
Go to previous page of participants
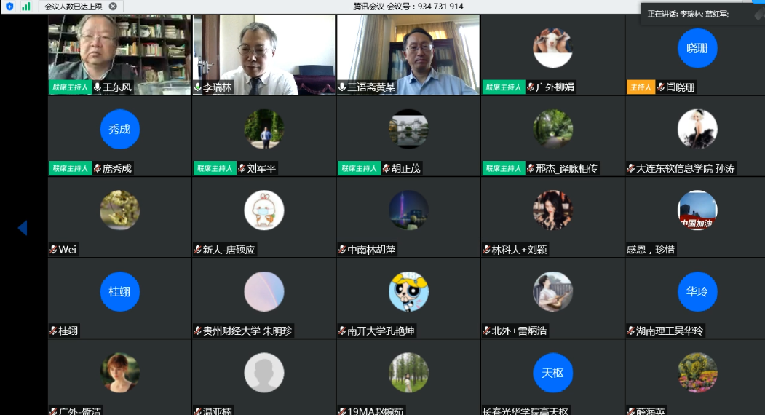click(23, 228)
